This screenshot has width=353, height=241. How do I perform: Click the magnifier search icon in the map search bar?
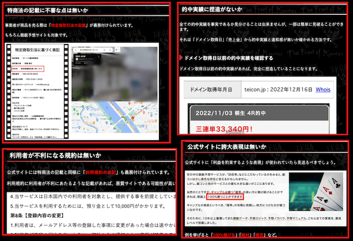pos(105,50)
